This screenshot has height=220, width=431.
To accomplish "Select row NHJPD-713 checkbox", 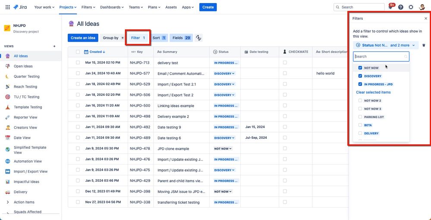I will tap(78, 63).
